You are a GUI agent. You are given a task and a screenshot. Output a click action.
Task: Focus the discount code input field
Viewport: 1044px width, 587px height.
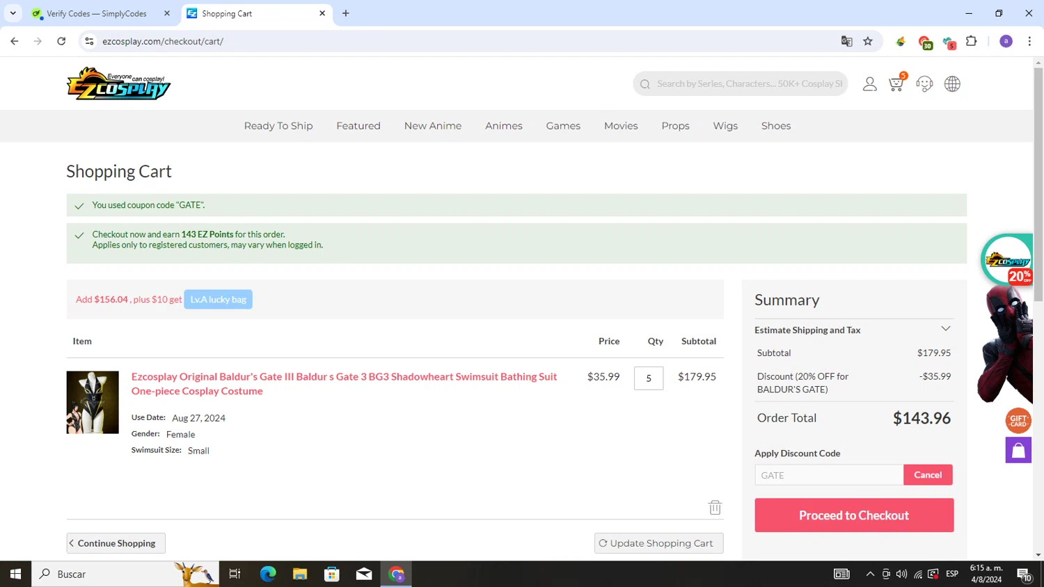tap(829, 475)
